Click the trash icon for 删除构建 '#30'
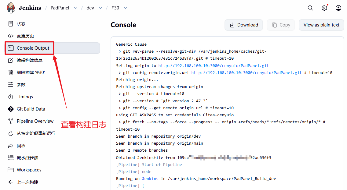 11,72
